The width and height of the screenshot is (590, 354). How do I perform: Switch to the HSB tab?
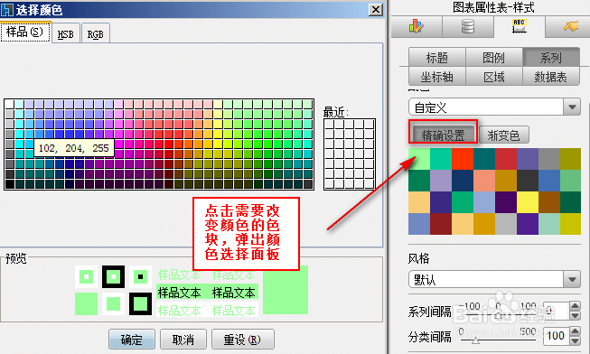click(65, 33)
